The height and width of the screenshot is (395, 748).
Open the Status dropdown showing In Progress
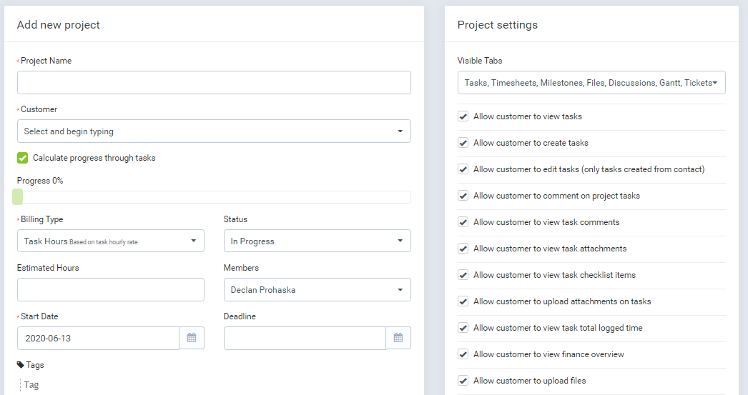(318, 241)
